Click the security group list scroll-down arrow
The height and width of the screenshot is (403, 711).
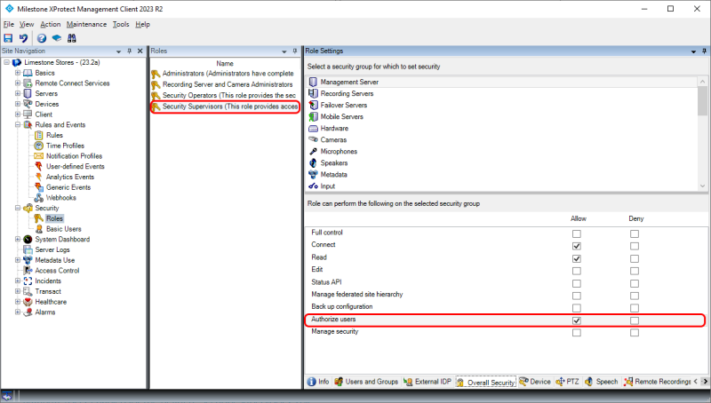tap(702, 186)
